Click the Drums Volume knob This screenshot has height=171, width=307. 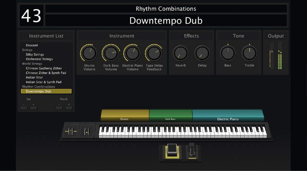tap(89, 53)
